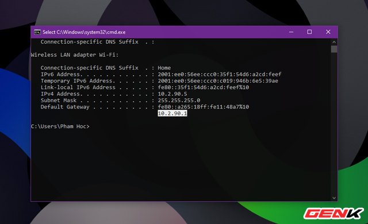The height and width of the screenshot is (224, 368).
Task: Click temporary IPv6 address ending 39ae
Action: [218, 81]
